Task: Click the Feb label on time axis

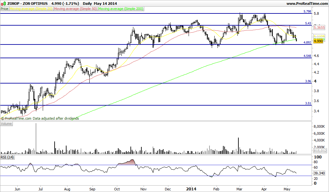Action: point(216,189)
